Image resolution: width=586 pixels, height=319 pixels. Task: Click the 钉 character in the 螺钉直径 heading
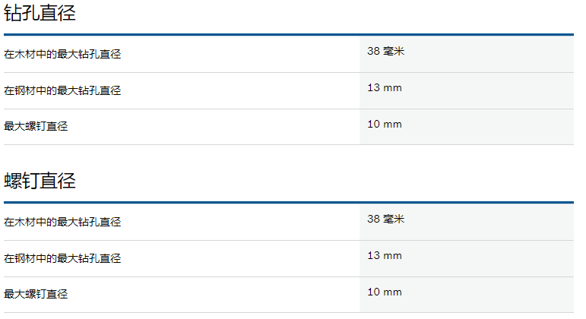(30, 181)
